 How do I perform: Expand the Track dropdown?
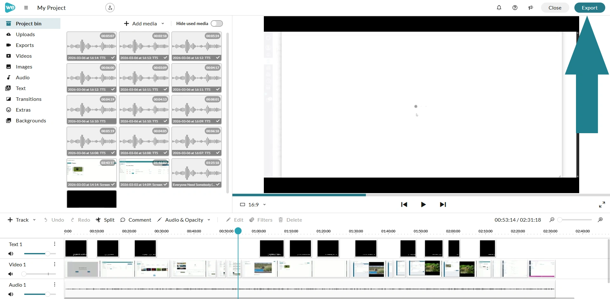click(34, 220)
